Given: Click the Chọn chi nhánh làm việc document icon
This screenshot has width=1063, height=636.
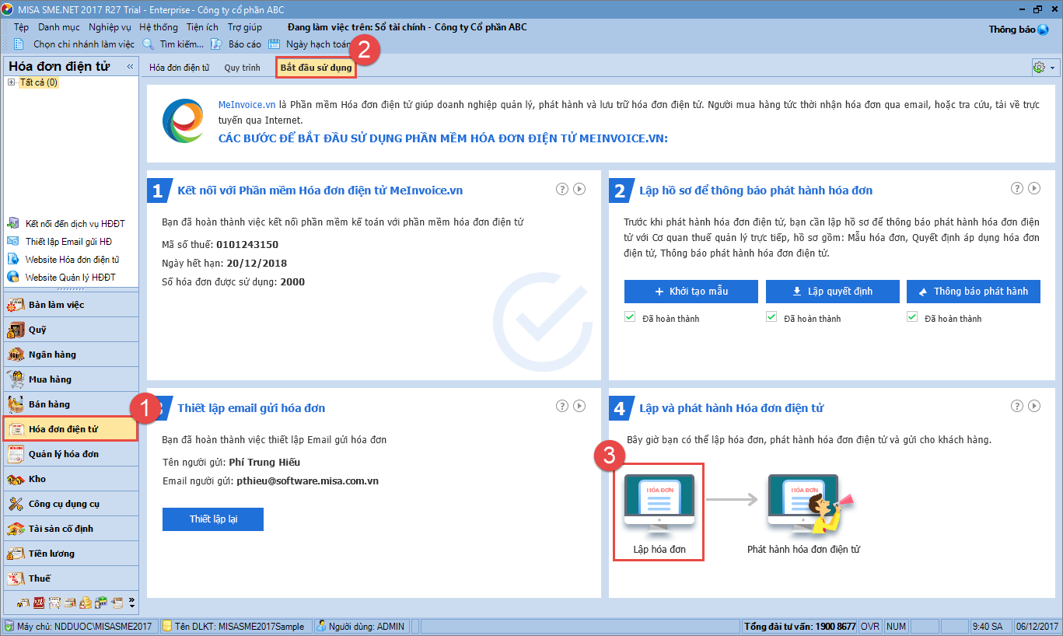Looking at the screenshot, I should click(19, 44).
